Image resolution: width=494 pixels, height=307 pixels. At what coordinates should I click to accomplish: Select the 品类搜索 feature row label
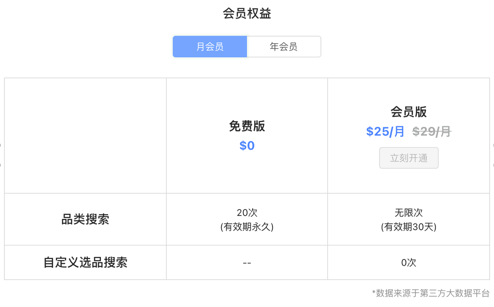click(x=85, y=219)
